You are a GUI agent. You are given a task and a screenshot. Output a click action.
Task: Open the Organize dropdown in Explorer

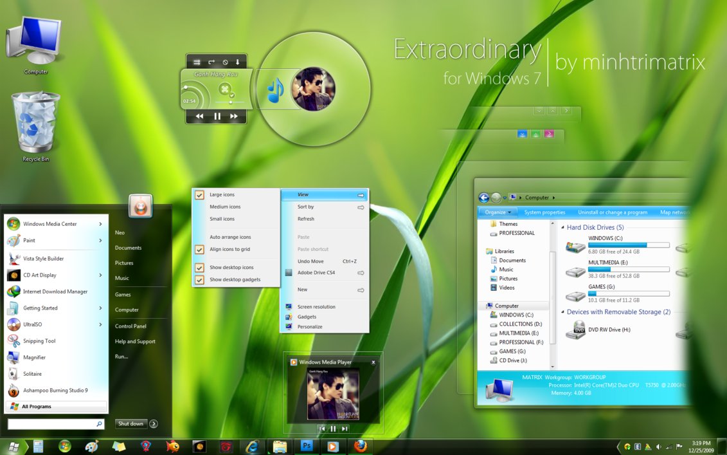point(498,212)
